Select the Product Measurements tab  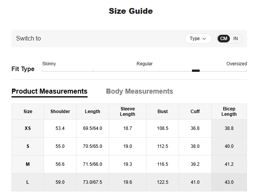click(x=49, y=91)
